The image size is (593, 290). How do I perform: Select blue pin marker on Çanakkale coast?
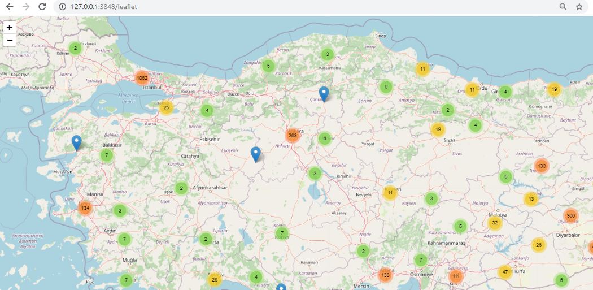[x=76, y=142]
